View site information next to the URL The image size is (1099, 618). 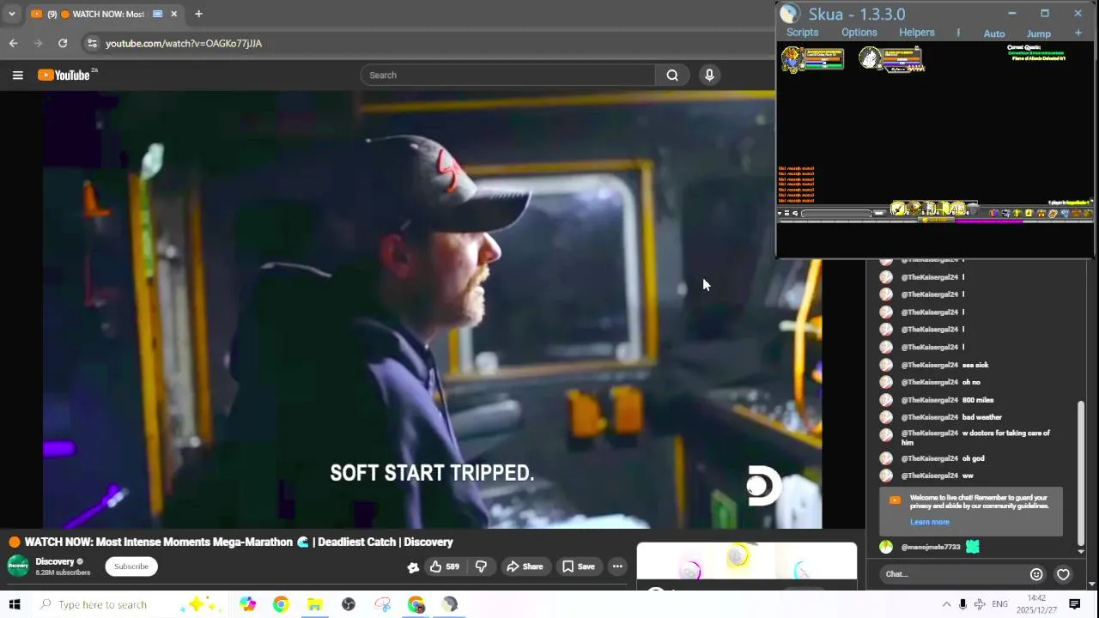click(x=91, y=43)
